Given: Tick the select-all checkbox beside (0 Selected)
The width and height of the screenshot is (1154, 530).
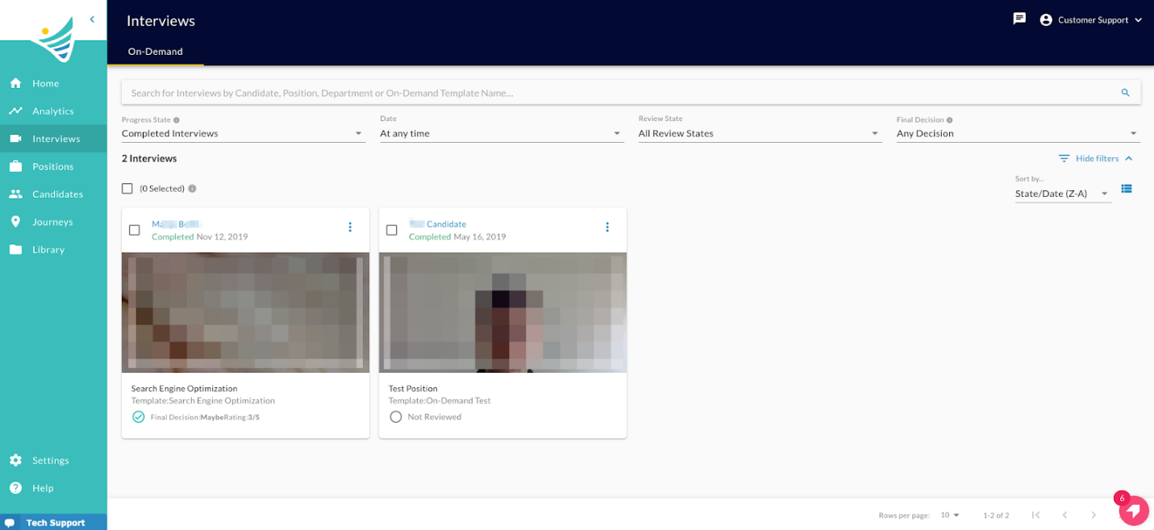Looking at the screenshot, I should pos(127,189).
